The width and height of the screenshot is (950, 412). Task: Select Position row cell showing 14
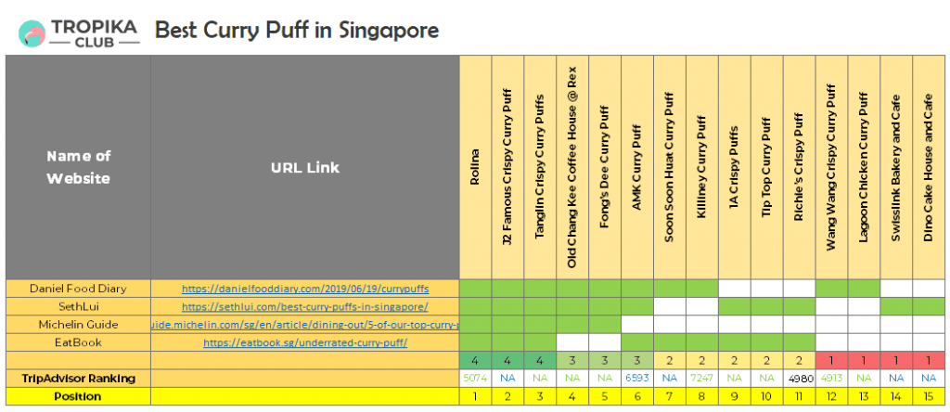point(897,397)
